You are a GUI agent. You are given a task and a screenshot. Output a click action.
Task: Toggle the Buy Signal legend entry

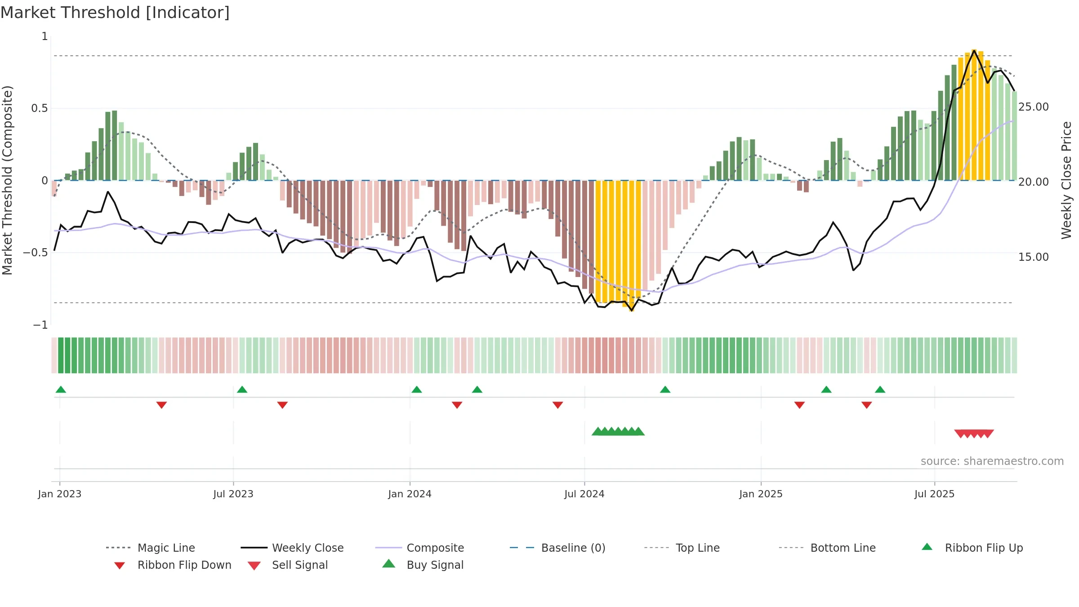[x=423, y=565]
